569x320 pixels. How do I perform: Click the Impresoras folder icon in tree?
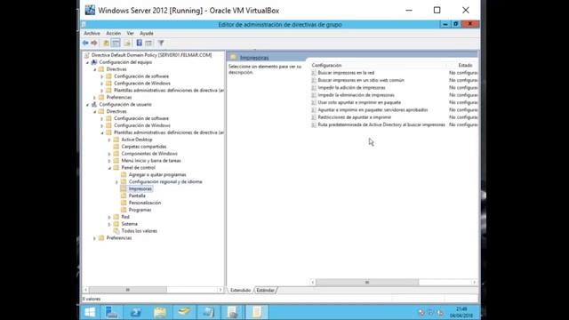[x=124, y=188]
